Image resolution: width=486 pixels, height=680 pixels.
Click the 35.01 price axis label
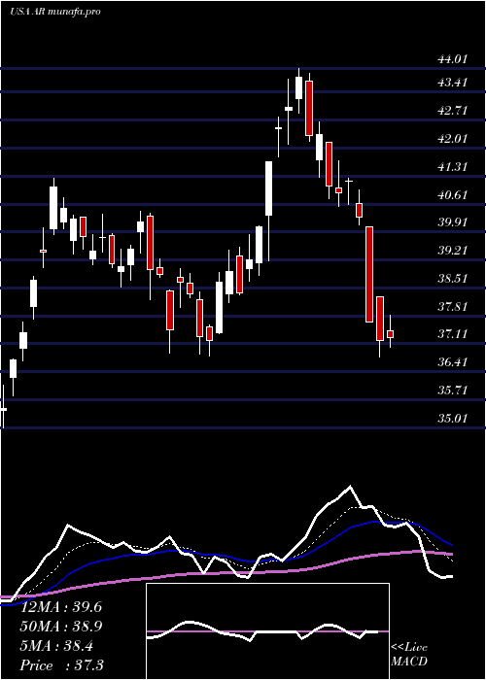point(452,419)
